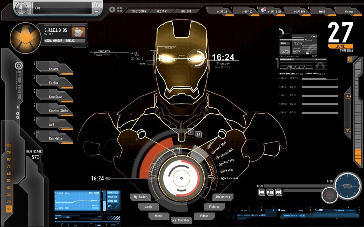The height and width of the screenshot is (227, 364).
Task: Open the Jarvis shortcut
Action: tap(149, 207)
